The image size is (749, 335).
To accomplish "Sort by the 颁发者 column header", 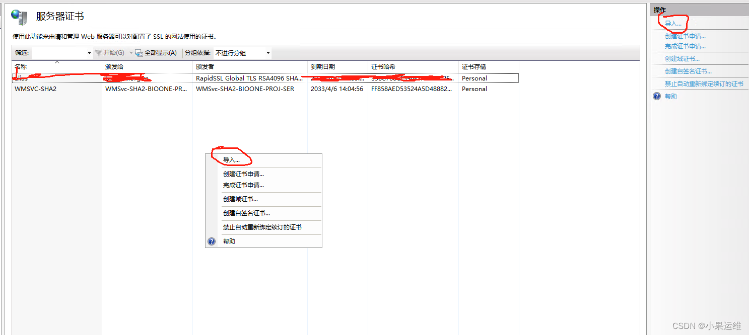I will click(250, 66).
